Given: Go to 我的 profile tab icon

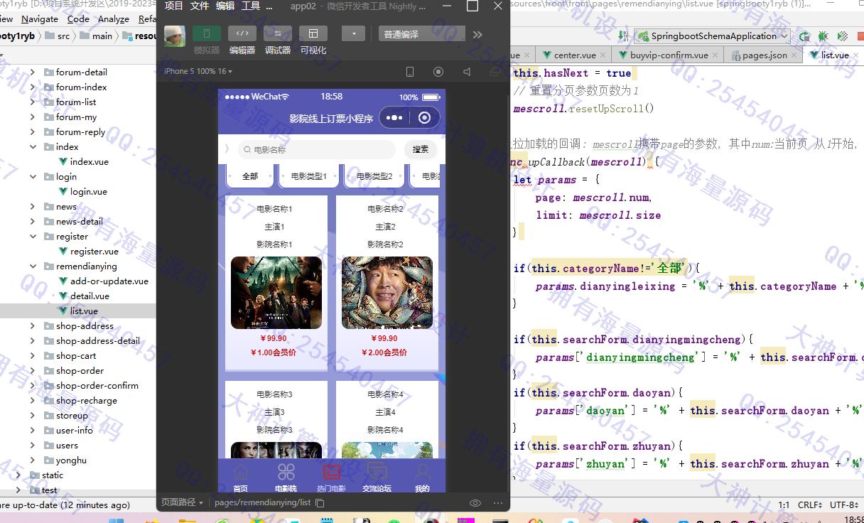Looking at the screenshot, I should [x=422, y=472].
